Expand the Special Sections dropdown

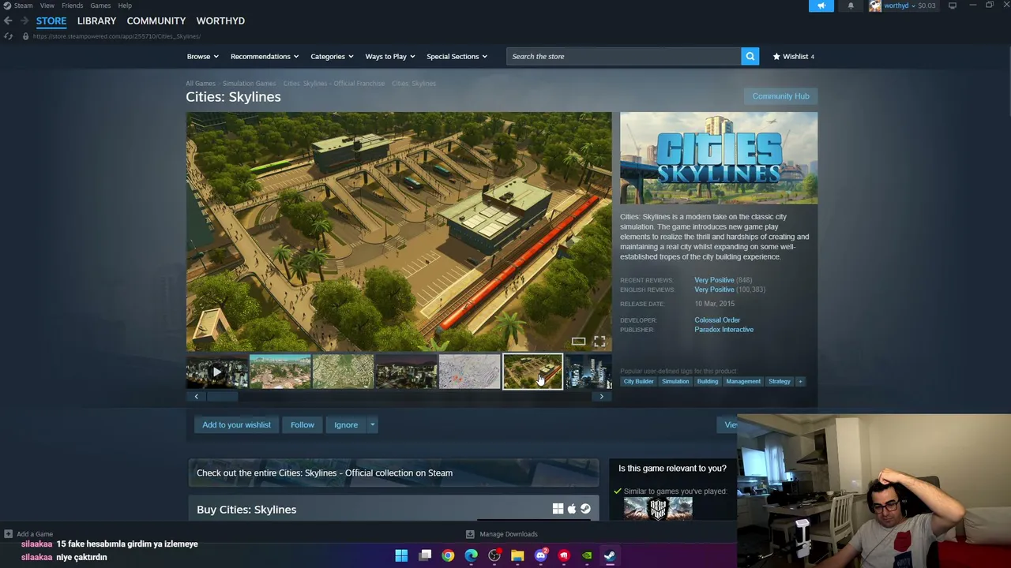pyautogui.click(x=457, y=56)
